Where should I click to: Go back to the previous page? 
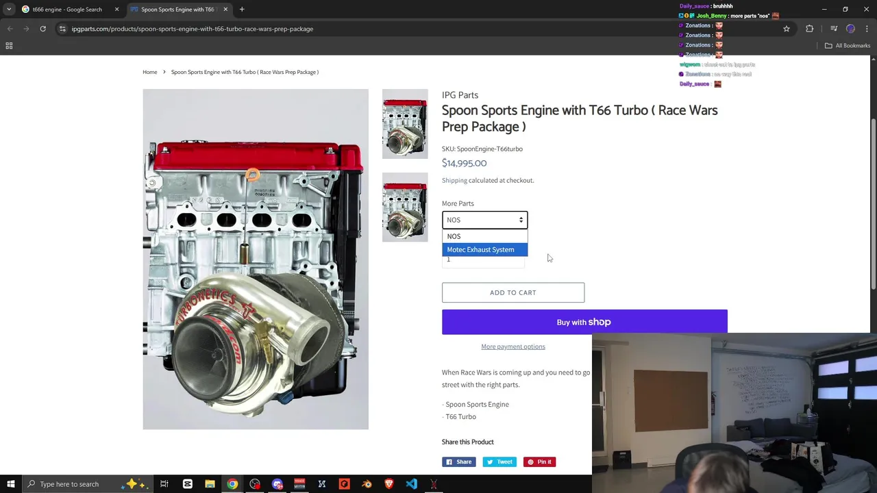(x=10, y=29)
